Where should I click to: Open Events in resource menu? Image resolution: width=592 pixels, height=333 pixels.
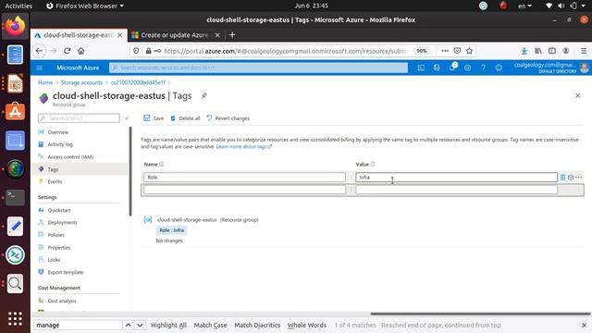click(x=55, y=181)
